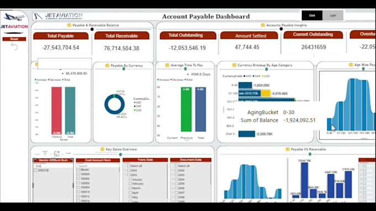Check the 300318 vendor account checkbox
376x211 pixels.
point(35,170)
